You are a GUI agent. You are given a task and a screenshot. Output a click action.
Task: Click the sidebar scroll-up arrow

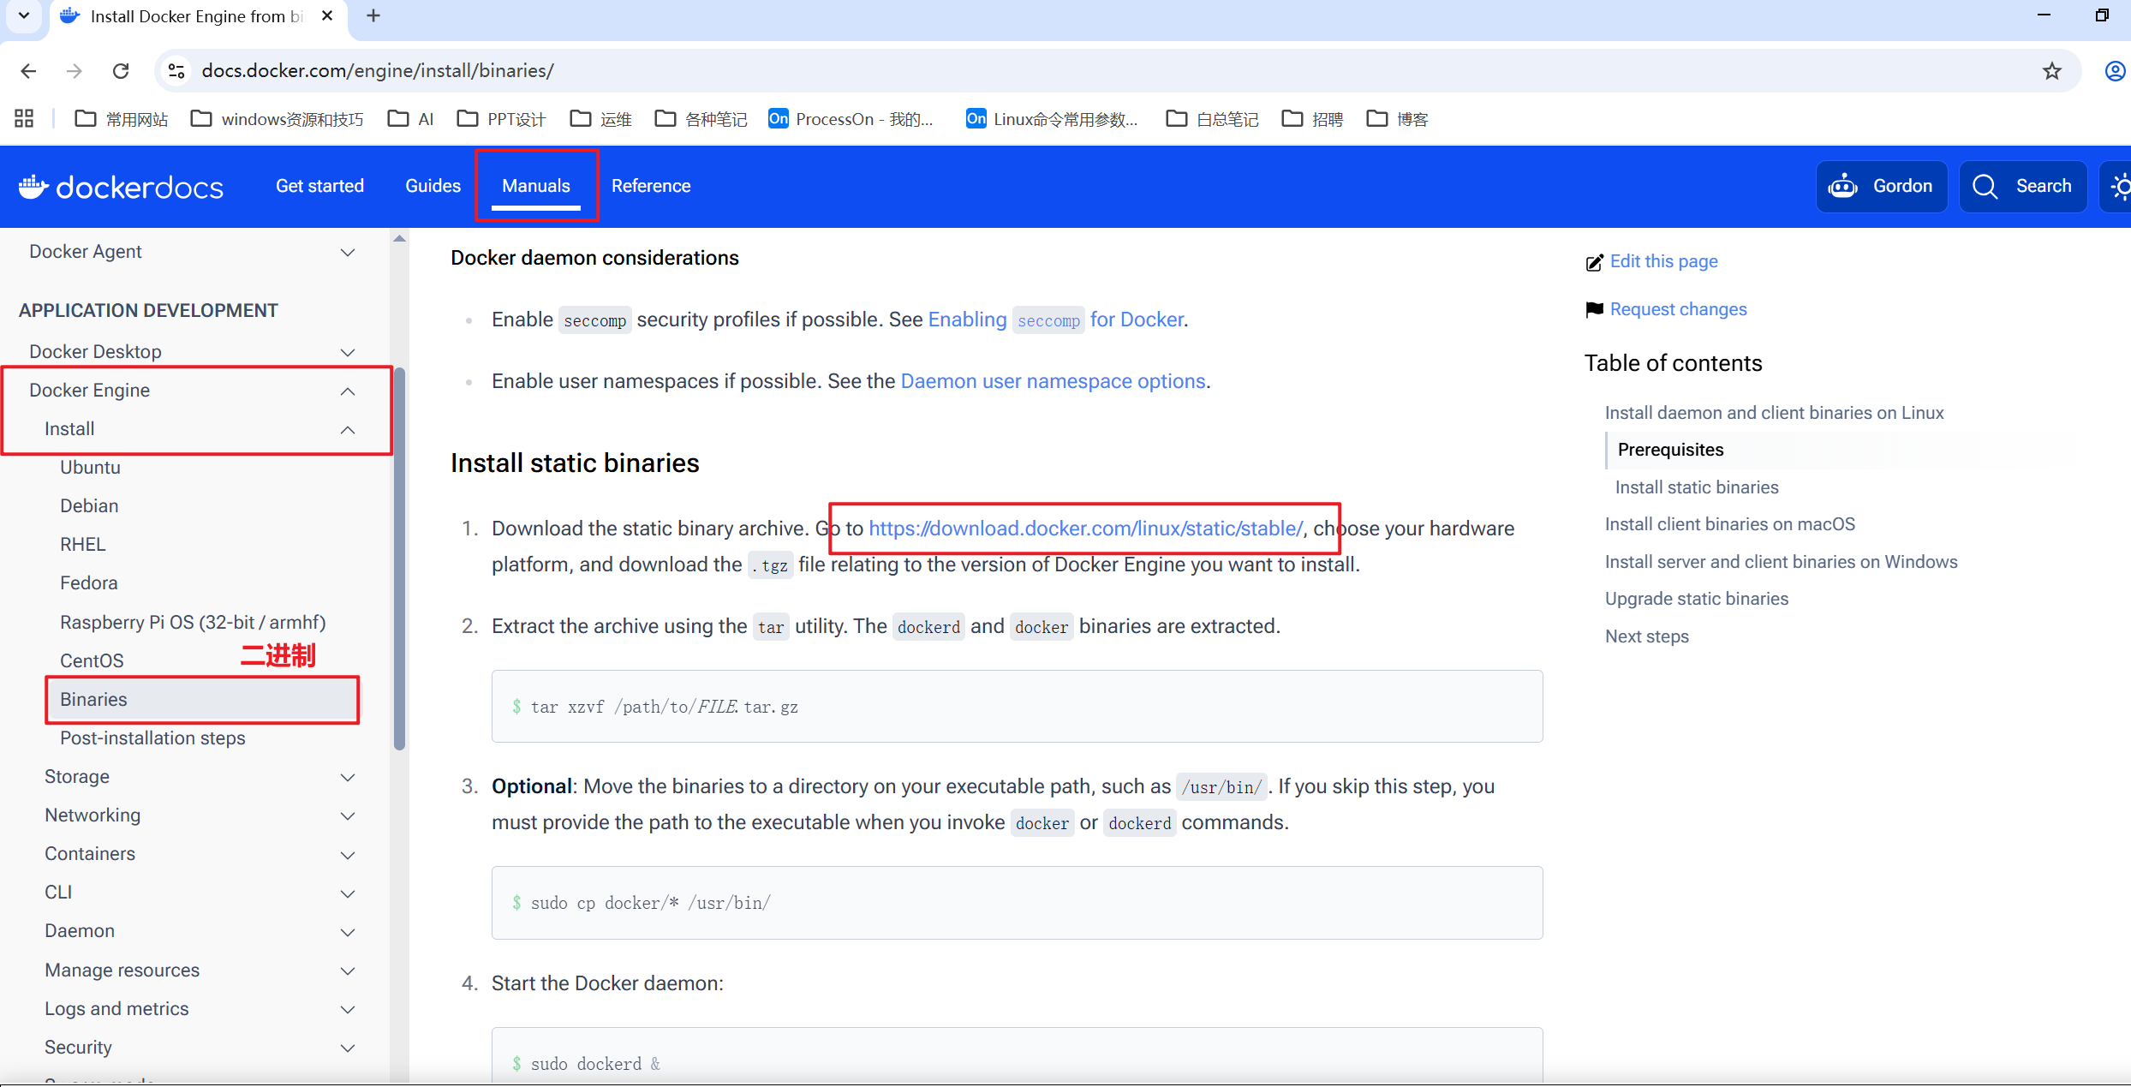(x=399, y=239)
